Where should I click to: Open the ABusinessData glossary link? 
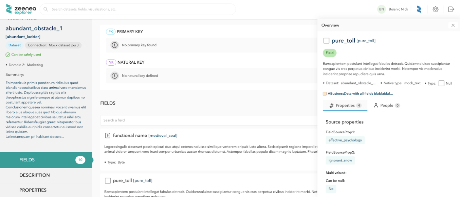[360, 93]
